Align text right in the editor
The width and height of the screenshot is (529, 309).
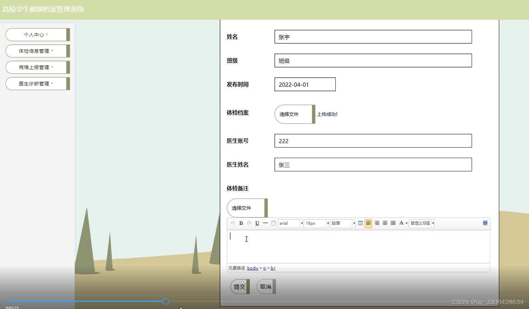(377, 223)
